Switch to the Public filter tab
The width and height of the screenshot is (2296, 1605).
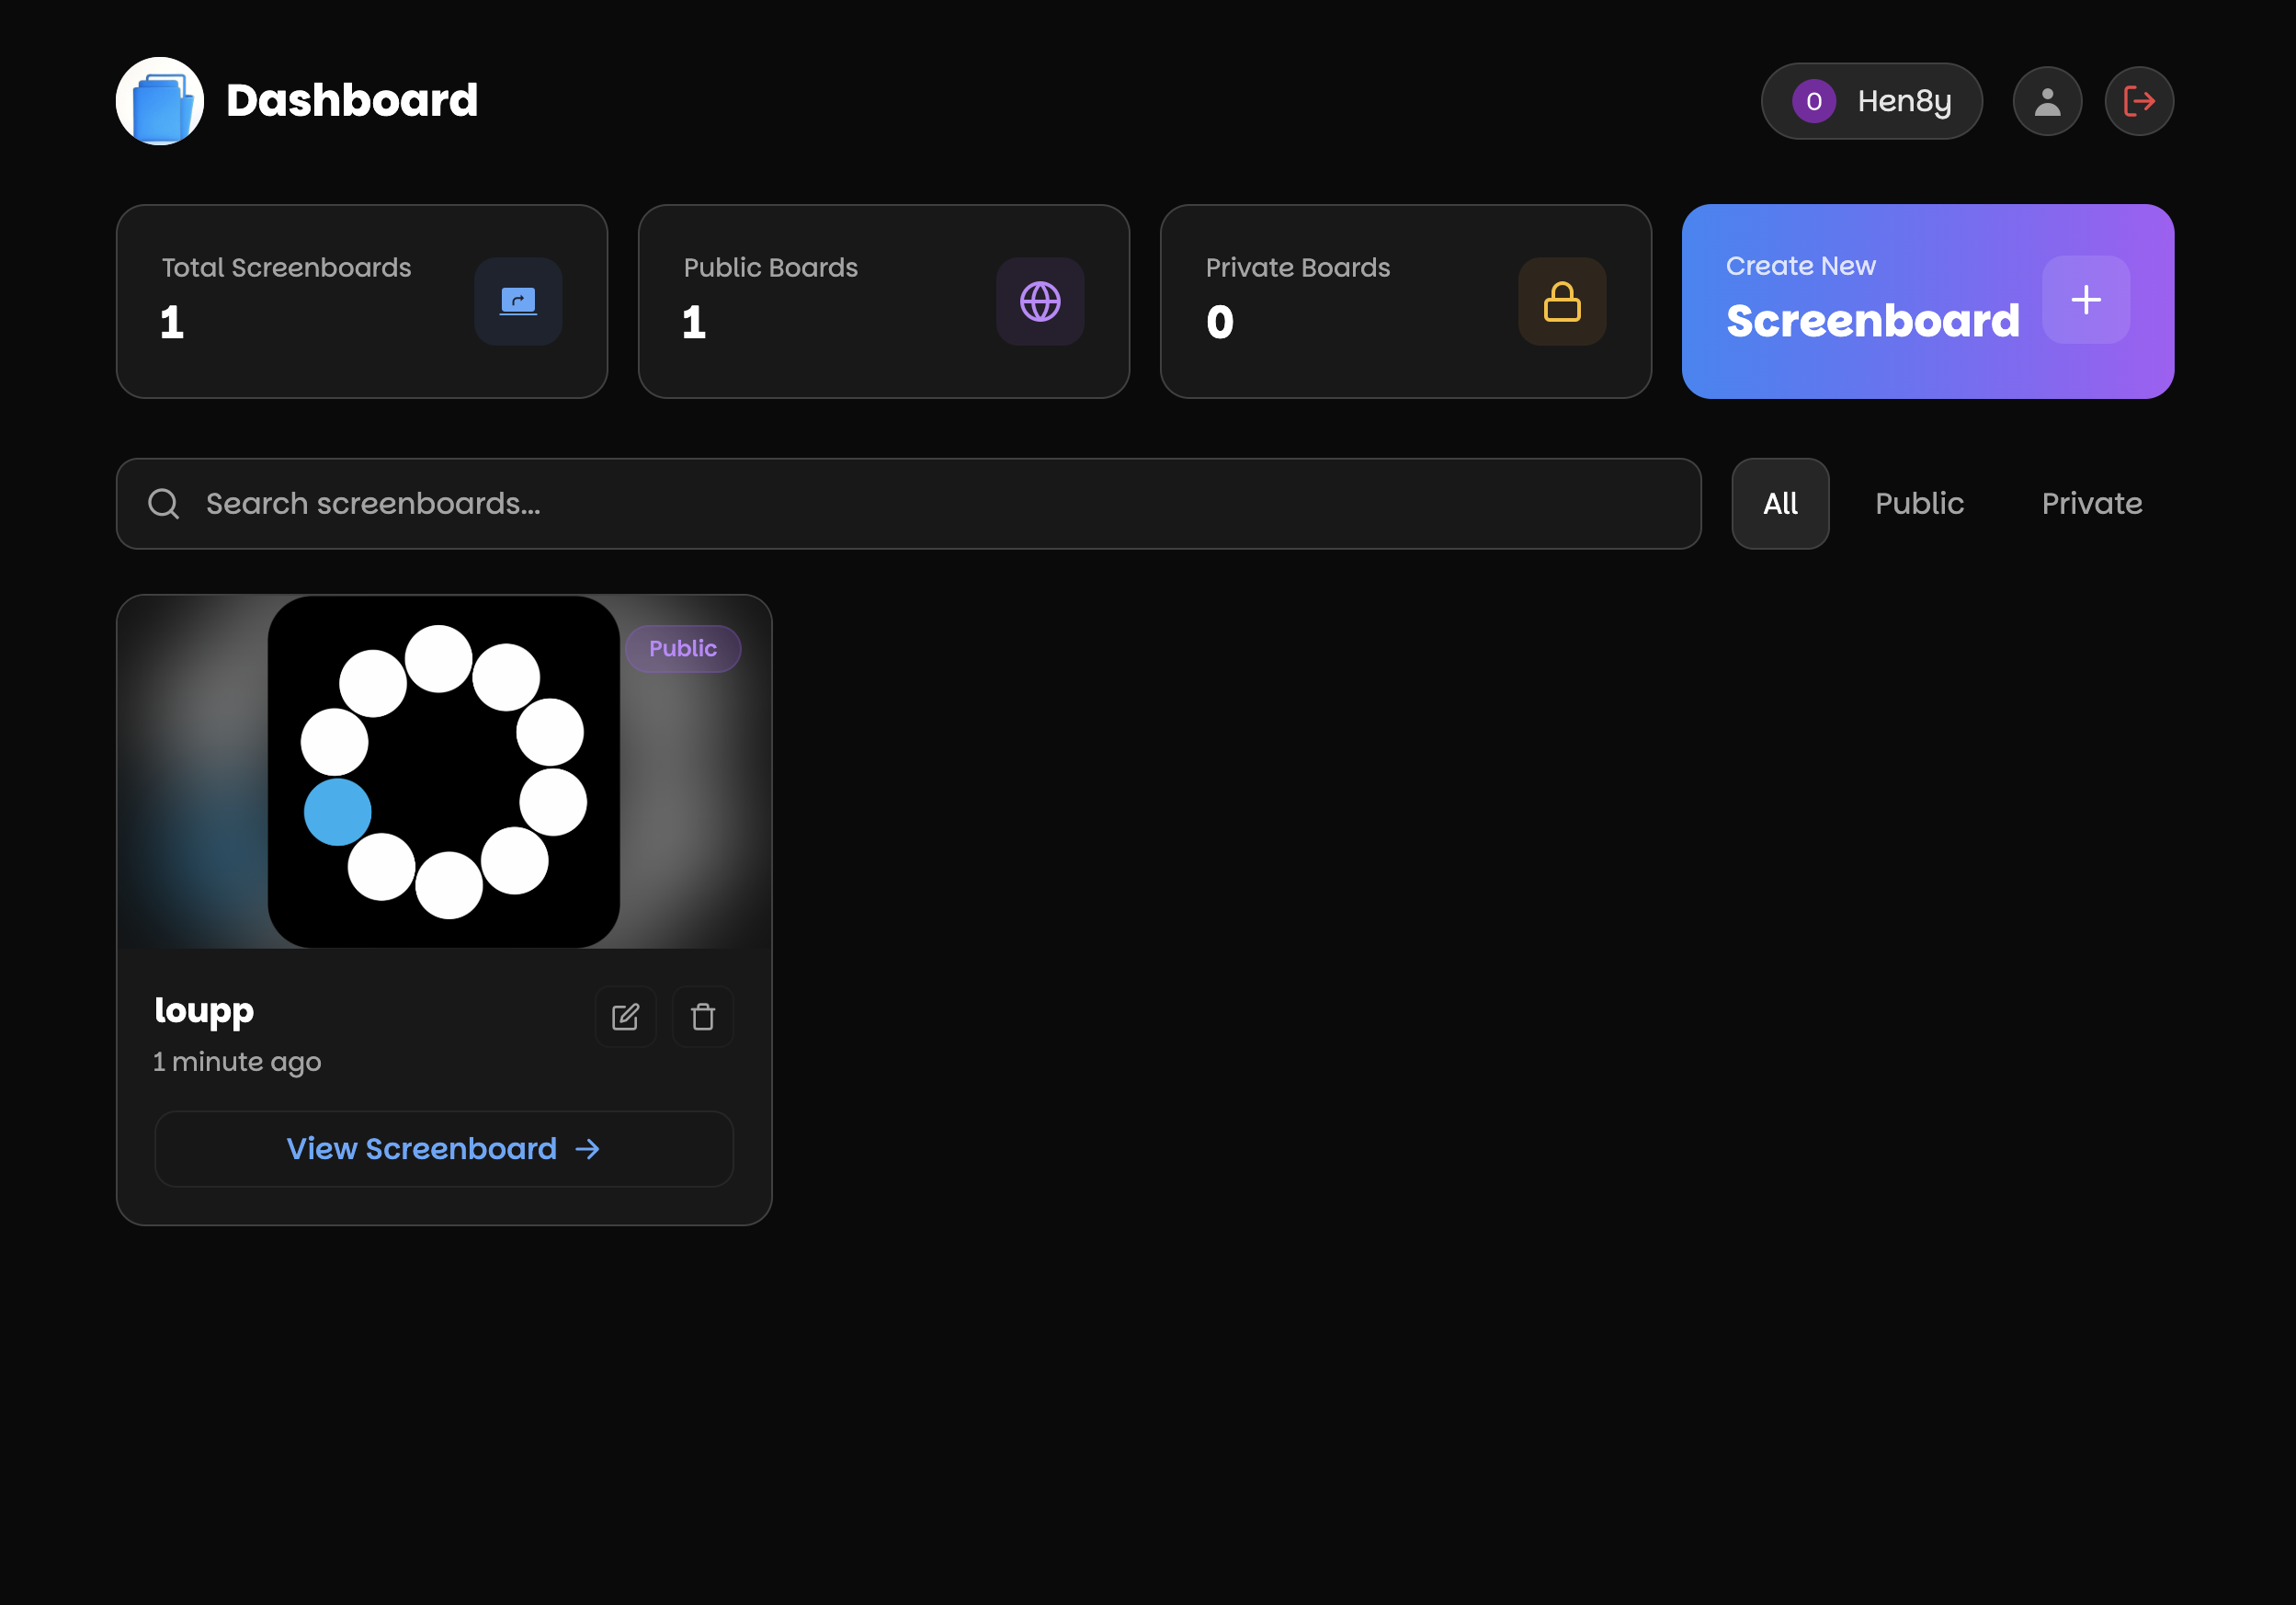point(1919,503)
